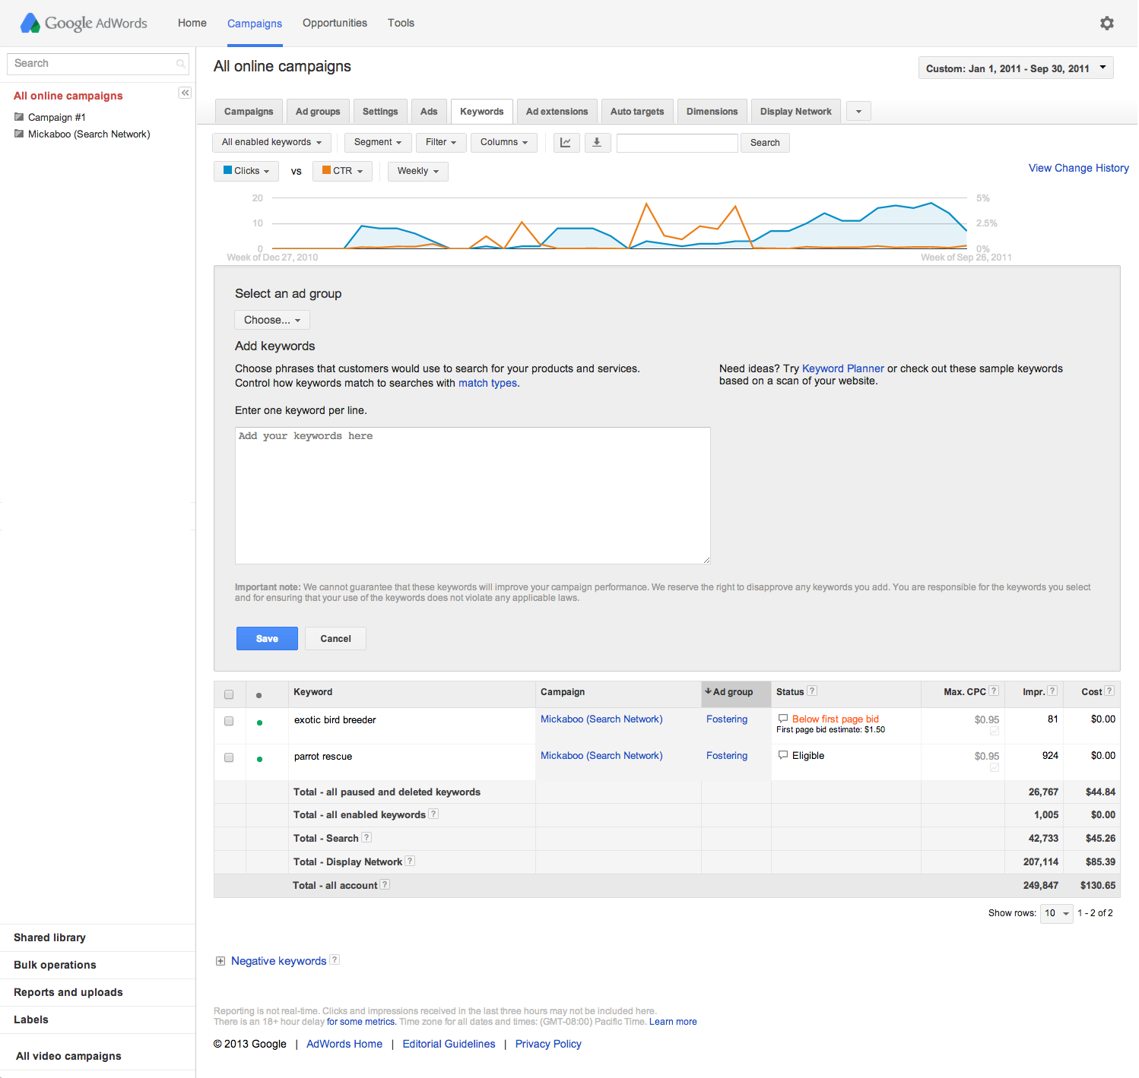Click green status dot for parrot rescue
1139x1078 pixels.
point(259,759)
